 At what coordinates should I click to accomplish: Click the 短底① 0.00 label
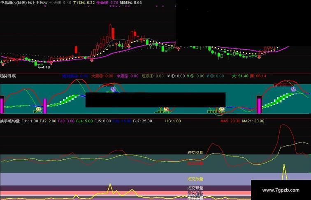click(x=153, y=76)
